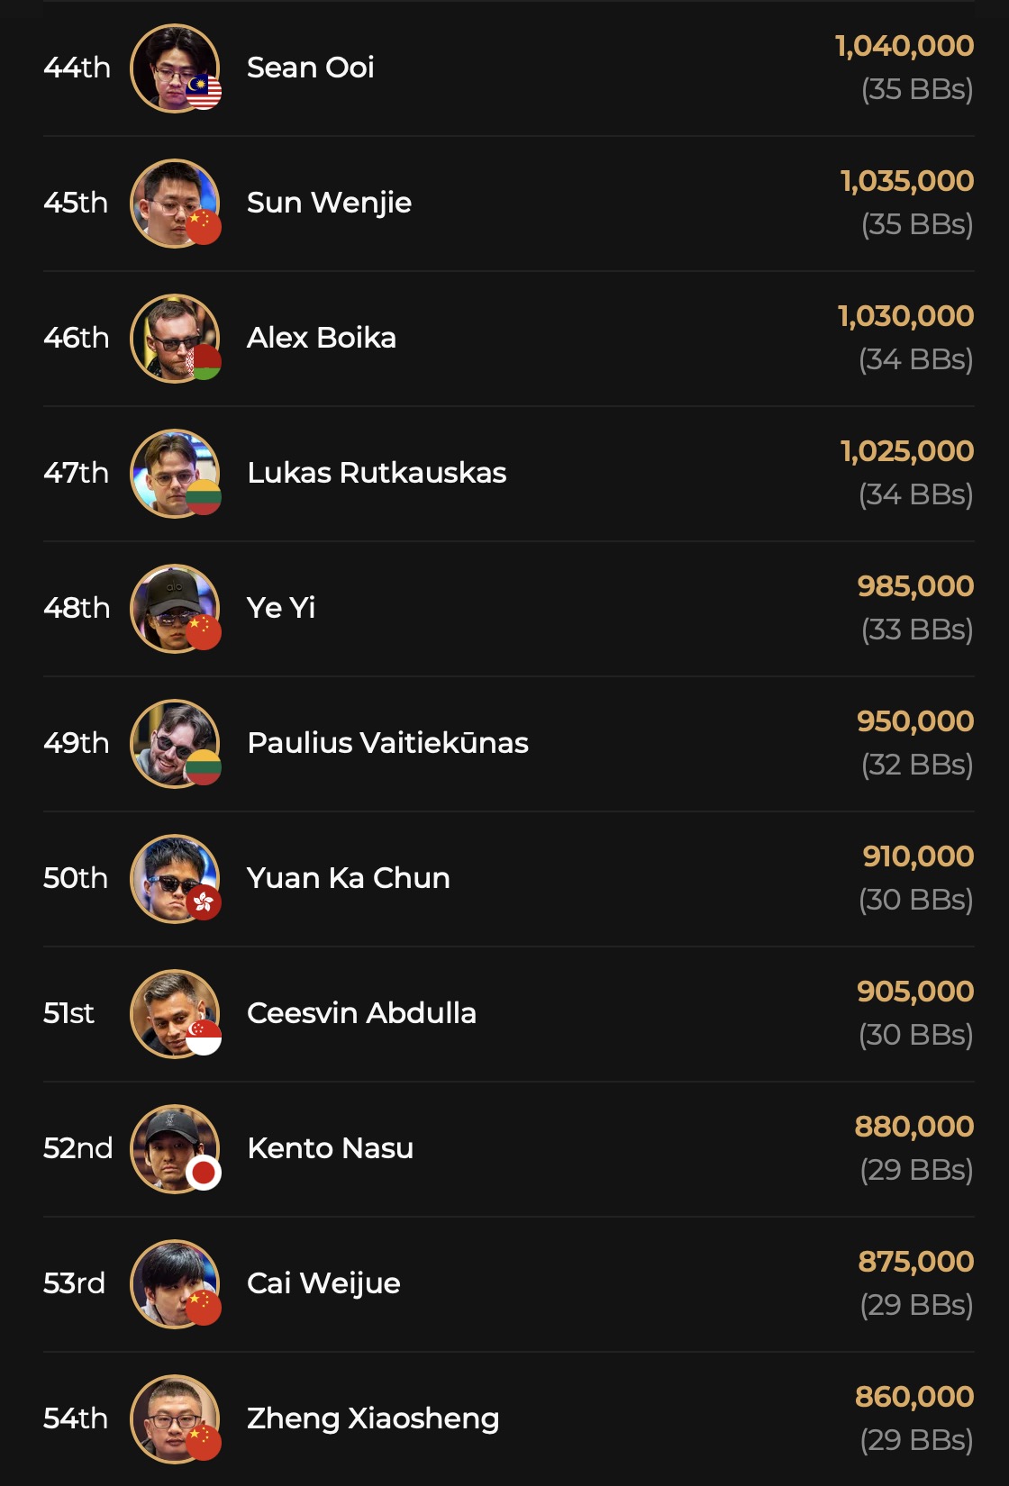Click the 53rd rank position label
The width and height of the screenshot is (1009, 1486).
pos(75,1283)
